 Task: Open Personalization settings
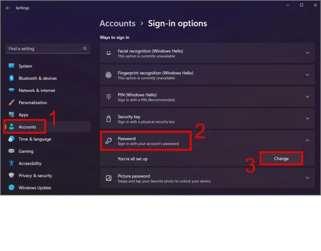(48, 103)
